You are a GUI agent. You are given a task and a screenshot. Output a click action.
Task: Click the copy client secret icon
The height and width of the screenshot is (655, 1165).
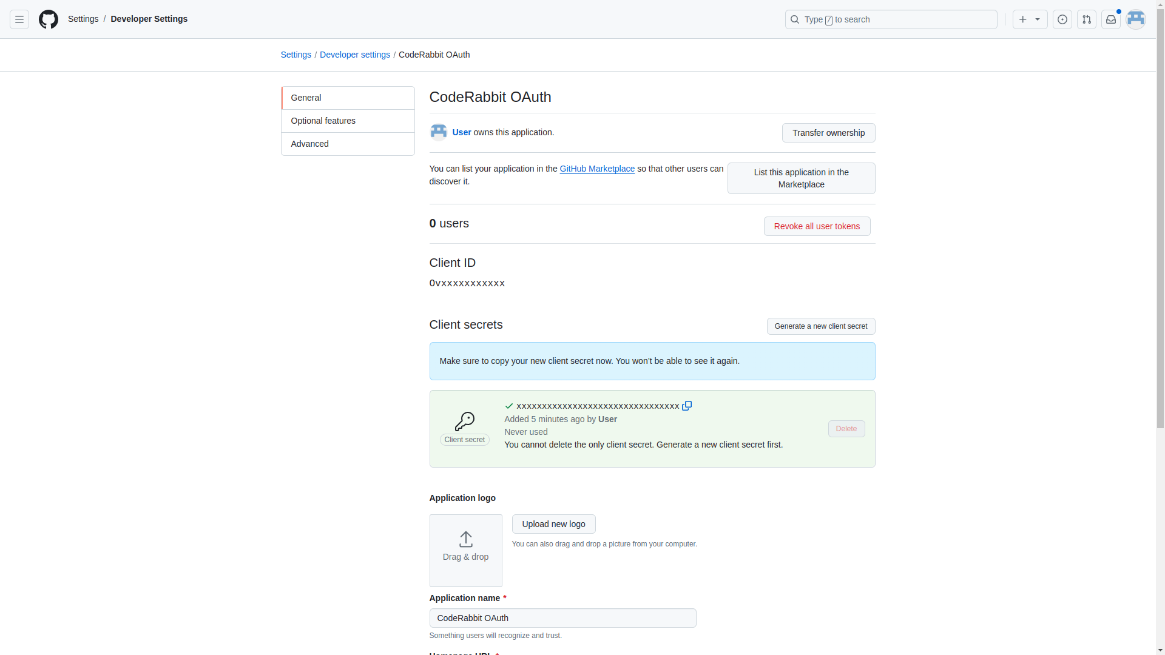686,406
